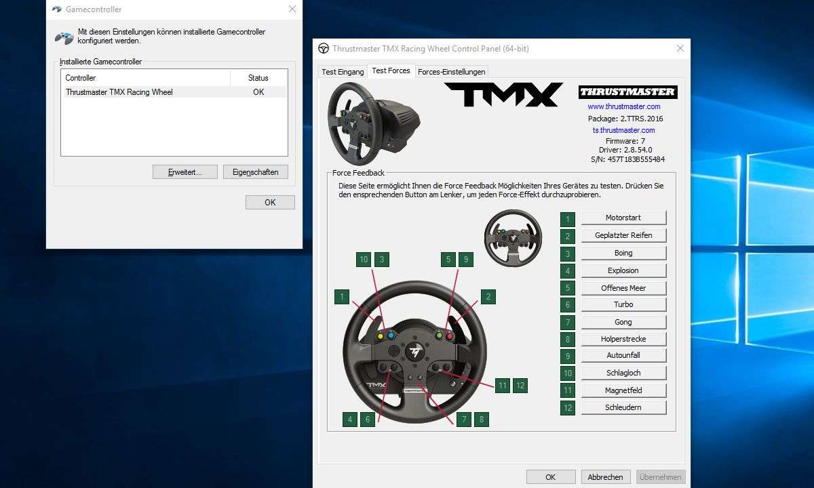Image resolution: width=814 pixels, height=488 pixels.
Task: Click the Erweitert button in Gamecontroller
Action: pyautogui.click(x=185, y=172)
